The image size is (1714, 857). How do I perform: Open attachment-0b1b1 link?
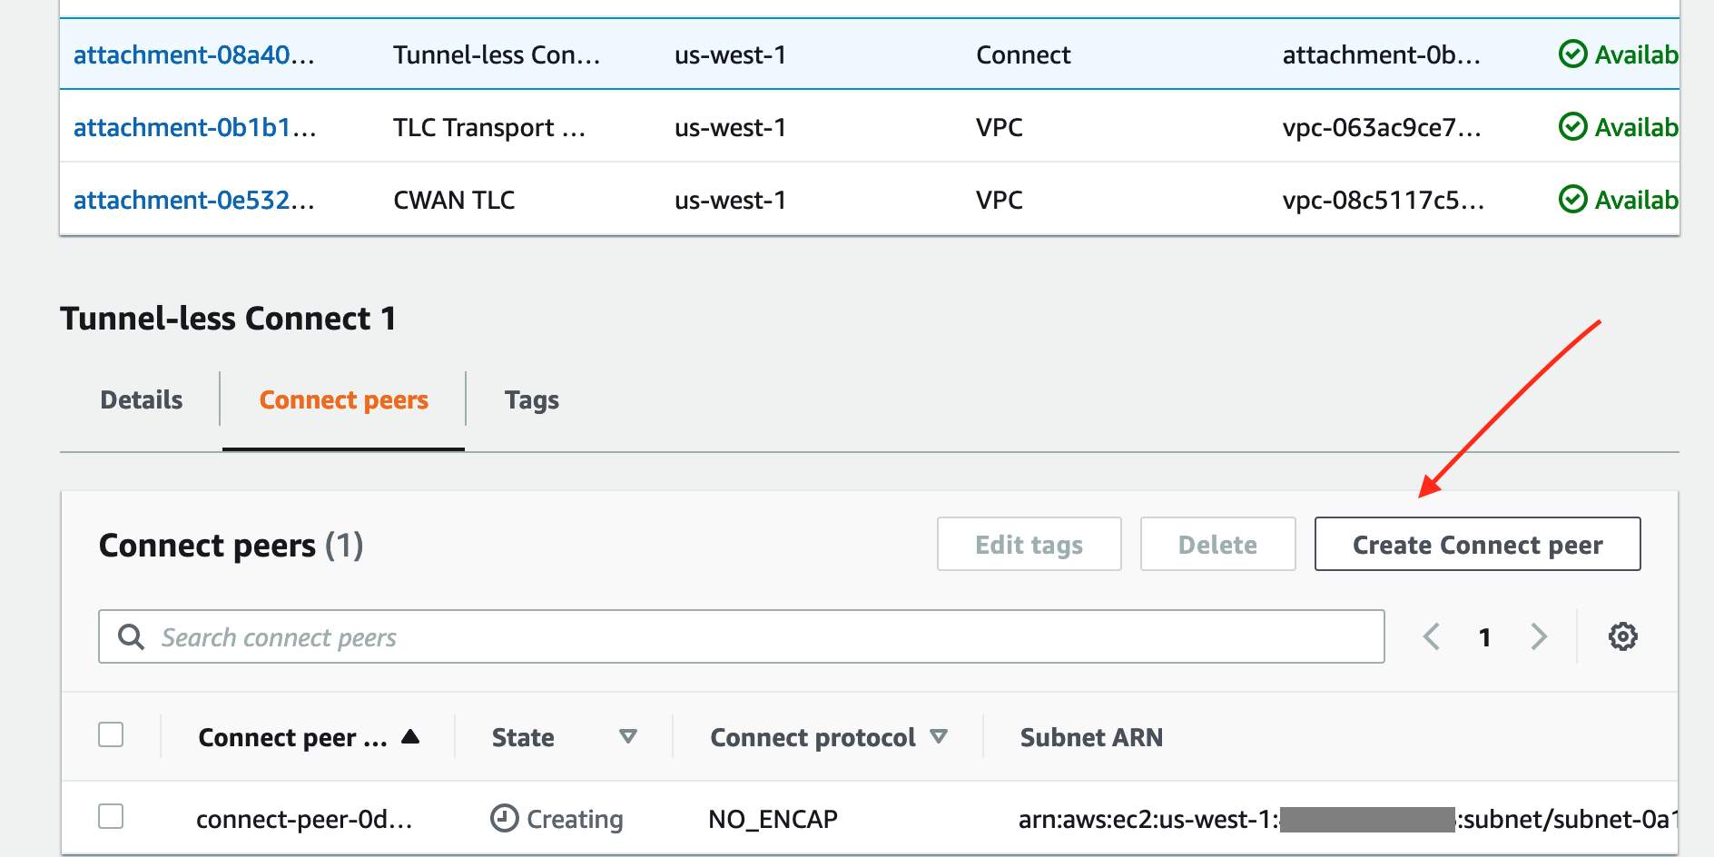tap(195, 127)
